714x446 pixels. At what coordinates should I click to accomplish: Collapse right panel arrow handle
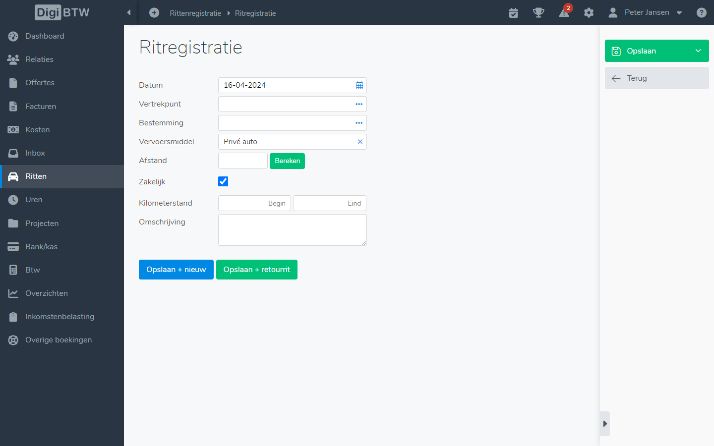(x=605, y=424)
